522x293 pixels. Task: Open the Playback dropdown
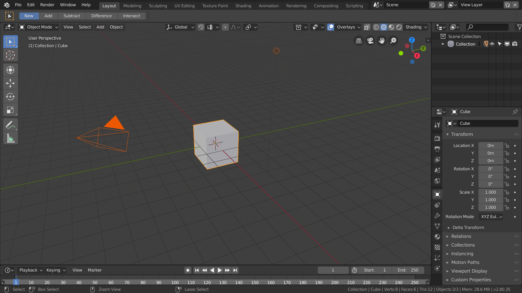pos(30,270)
